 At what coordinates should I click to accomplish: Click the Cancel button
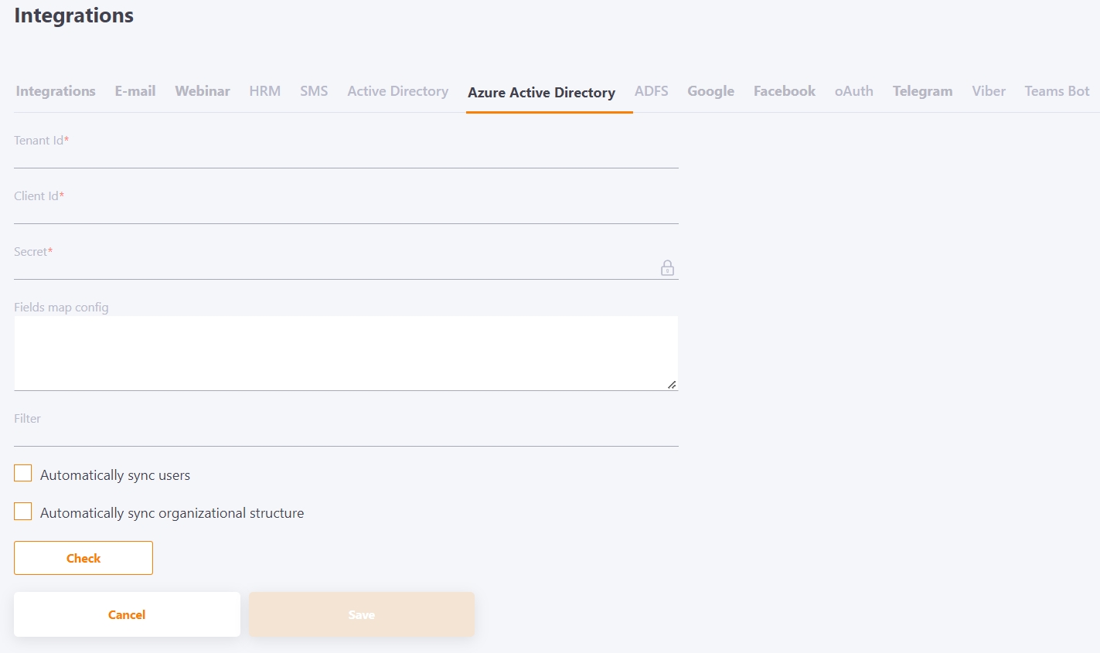126,614
